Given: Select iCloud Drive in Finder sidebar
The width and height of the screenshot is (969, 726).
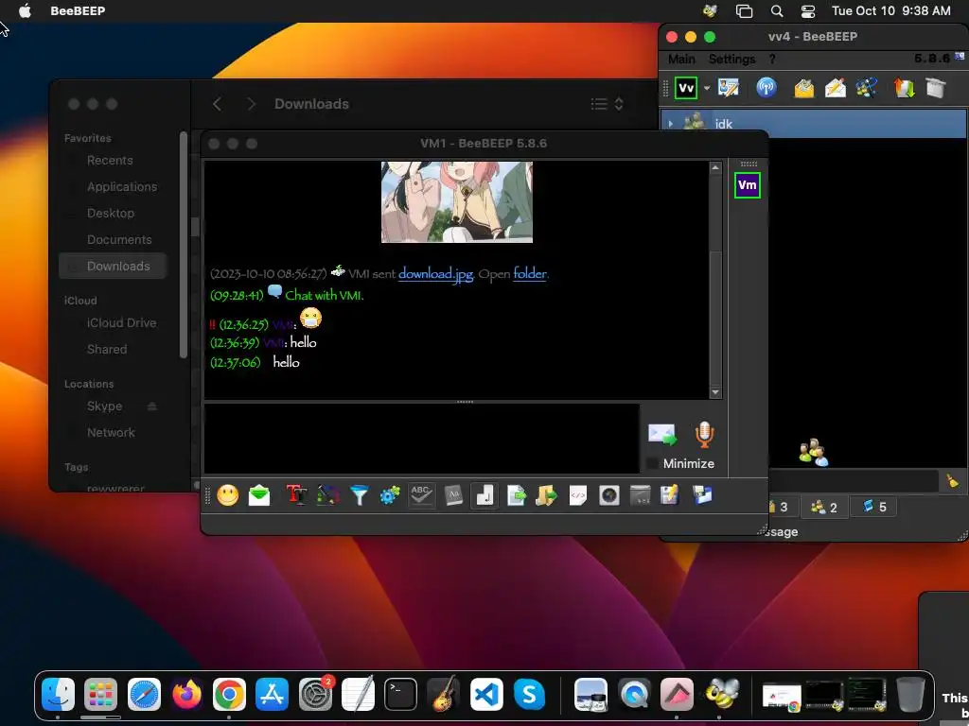Looking at the screenshot, I should pos(121,323).
